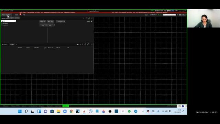This screenshot has height=124, width=220.
Task: Select the ASK price option
Action: point(50,26)
